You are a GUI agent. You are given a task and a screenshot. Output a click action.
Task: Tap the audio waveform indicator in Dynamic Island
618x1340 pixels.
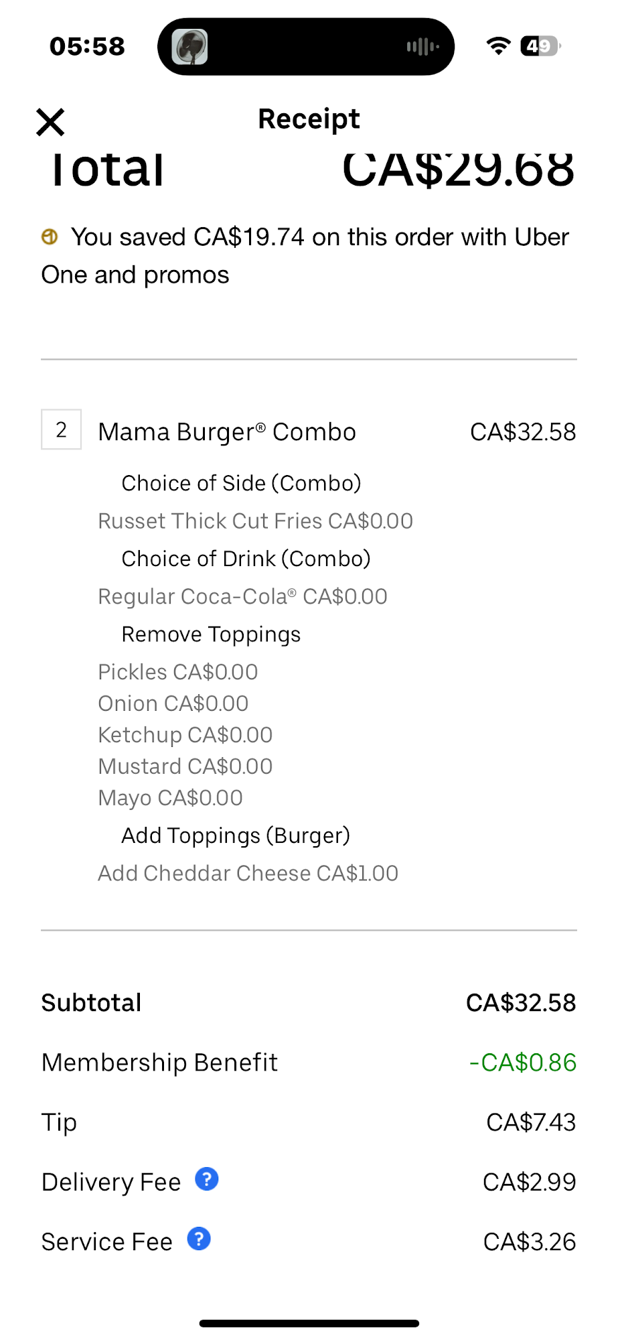pos(422,46)
